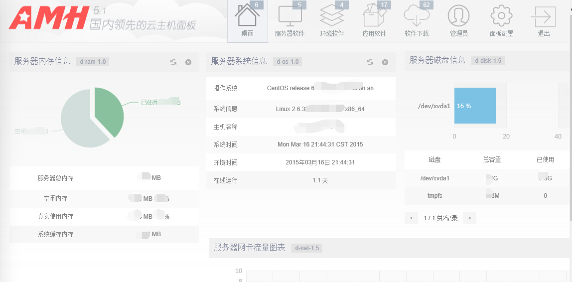
Task: Refresh the 服务器内存信息 panel
Action: click(x=173, y=62)
